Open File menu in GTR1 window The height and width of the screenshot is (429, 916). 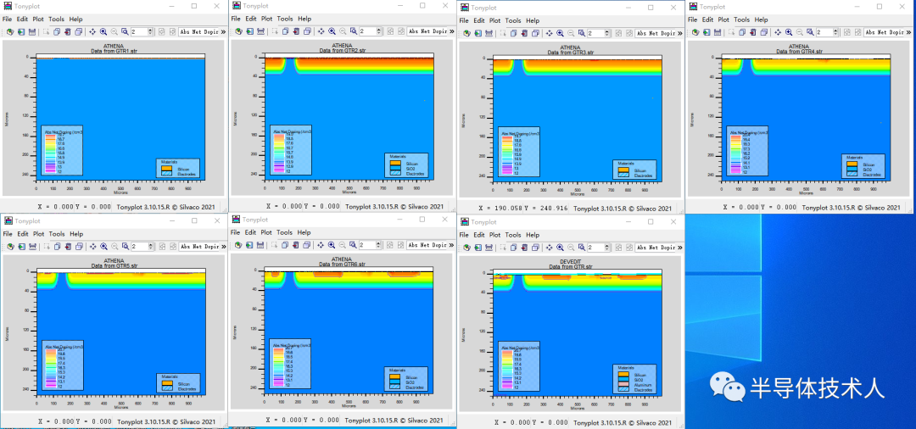[x=8, y=19]
